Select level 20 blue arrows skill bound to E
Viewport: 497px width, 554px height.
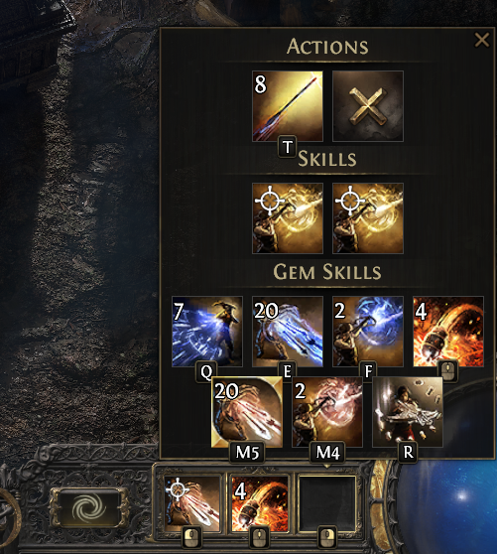288,332
